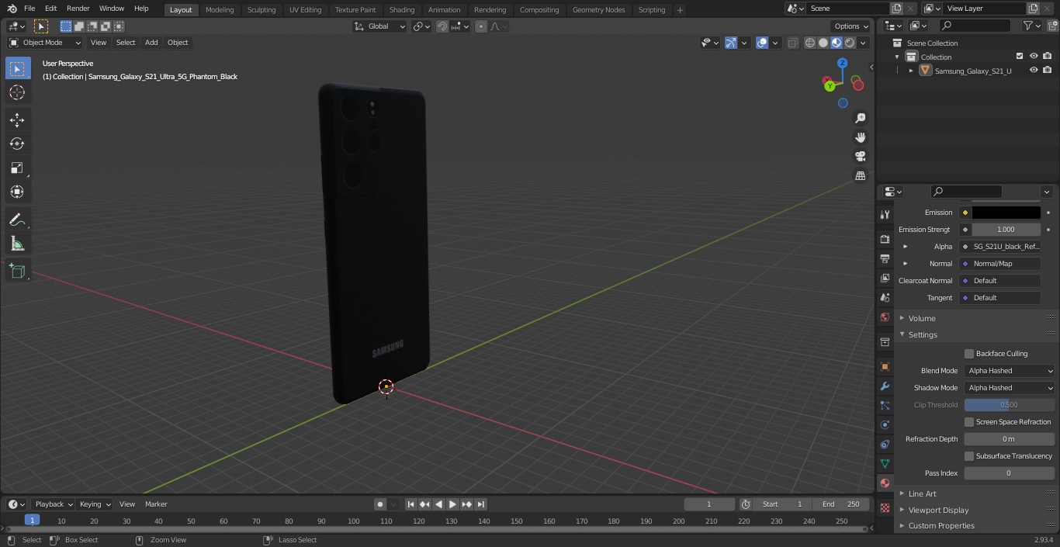The height and width of the screenshot is (547, 1060).
Task: Select the Annotate tool
Action: (x=17, y=220)
